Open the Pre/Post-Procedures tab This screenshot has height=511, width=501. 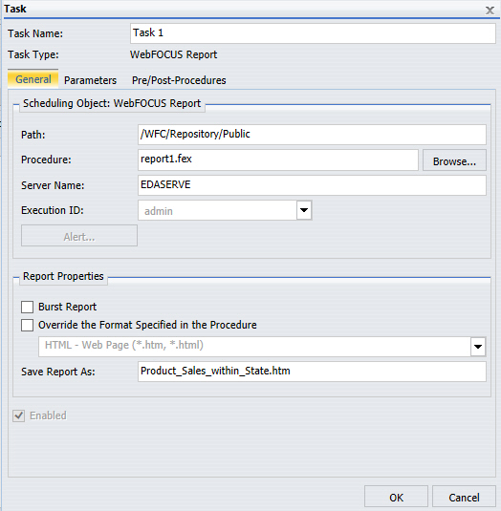[179, 80]
